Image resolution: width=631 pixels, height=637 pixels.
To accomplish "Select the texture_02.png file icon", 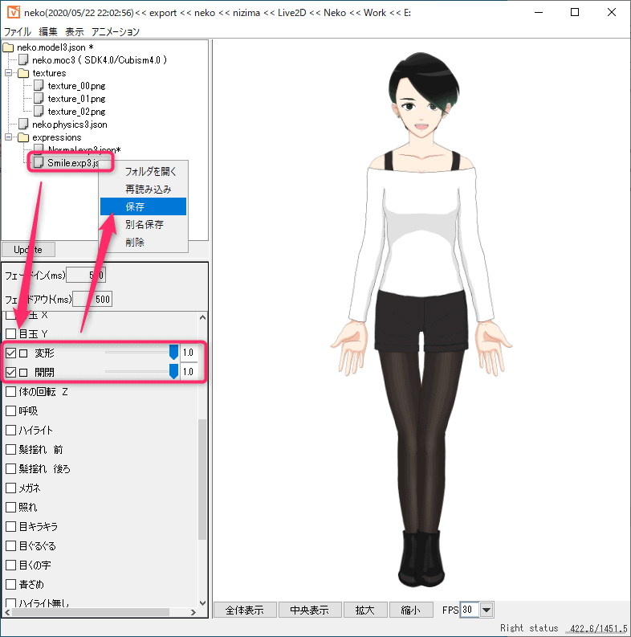I will (x=38, y=112).
